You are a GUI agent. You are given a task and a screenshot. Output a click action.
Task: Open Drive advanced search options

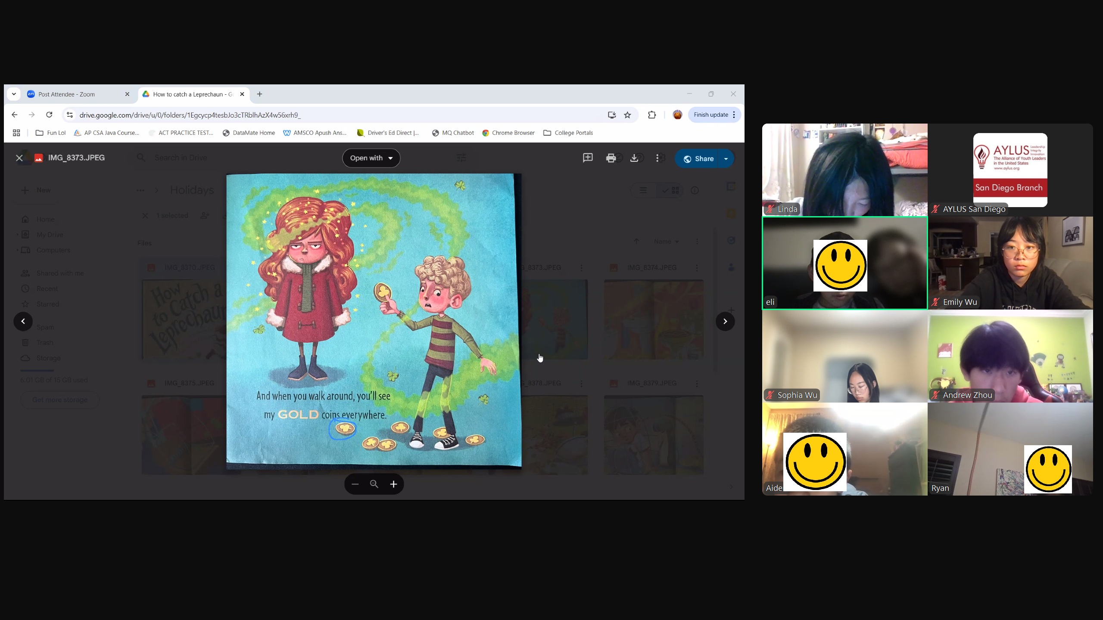pyautogui.click(x=461, y=158)
